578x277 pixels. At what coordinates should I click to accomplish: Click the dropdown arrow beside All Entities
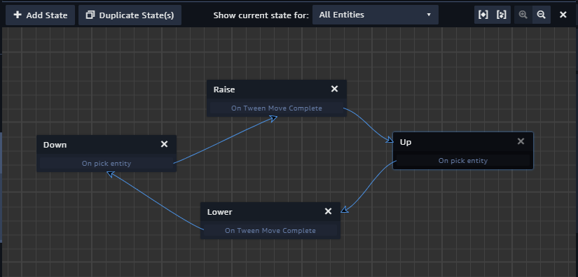coord(429,15)
